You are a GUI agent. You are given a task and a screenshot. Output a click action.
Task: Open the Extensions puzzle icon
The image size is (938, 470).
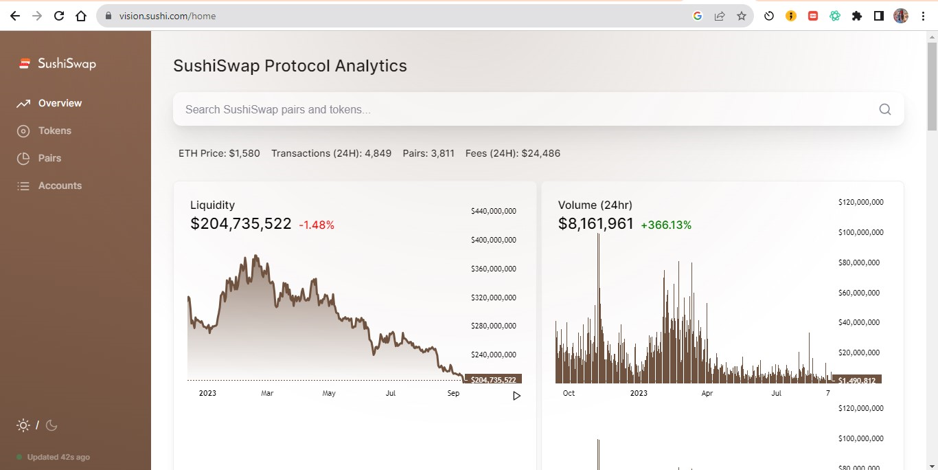(x=857, y=16)
